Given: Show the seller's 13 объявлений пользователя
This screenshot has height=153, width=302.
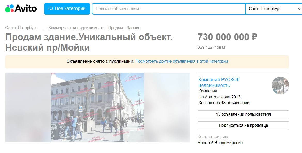Looking at the screenshot, I should [243, 114].
